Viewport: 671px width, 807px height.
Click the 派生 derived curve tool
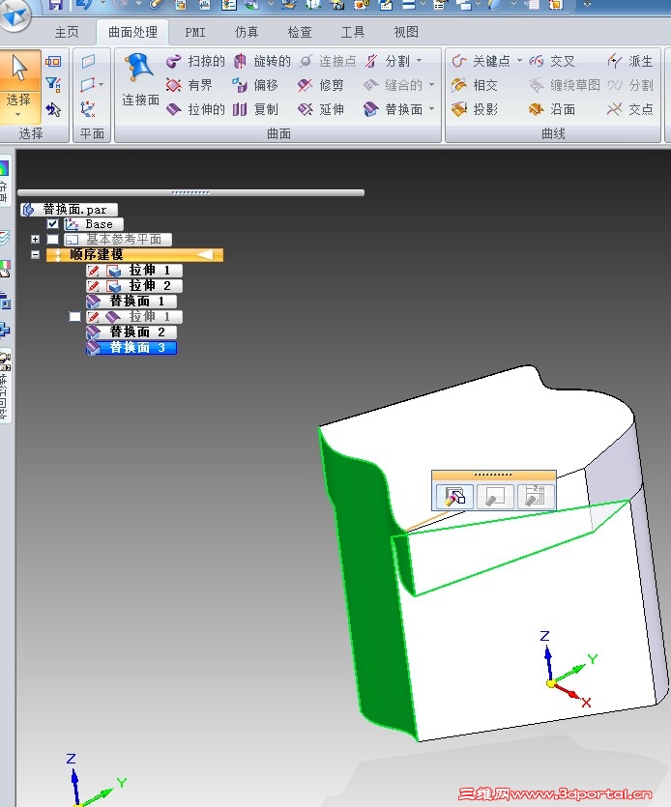click(x=629, y=61)
